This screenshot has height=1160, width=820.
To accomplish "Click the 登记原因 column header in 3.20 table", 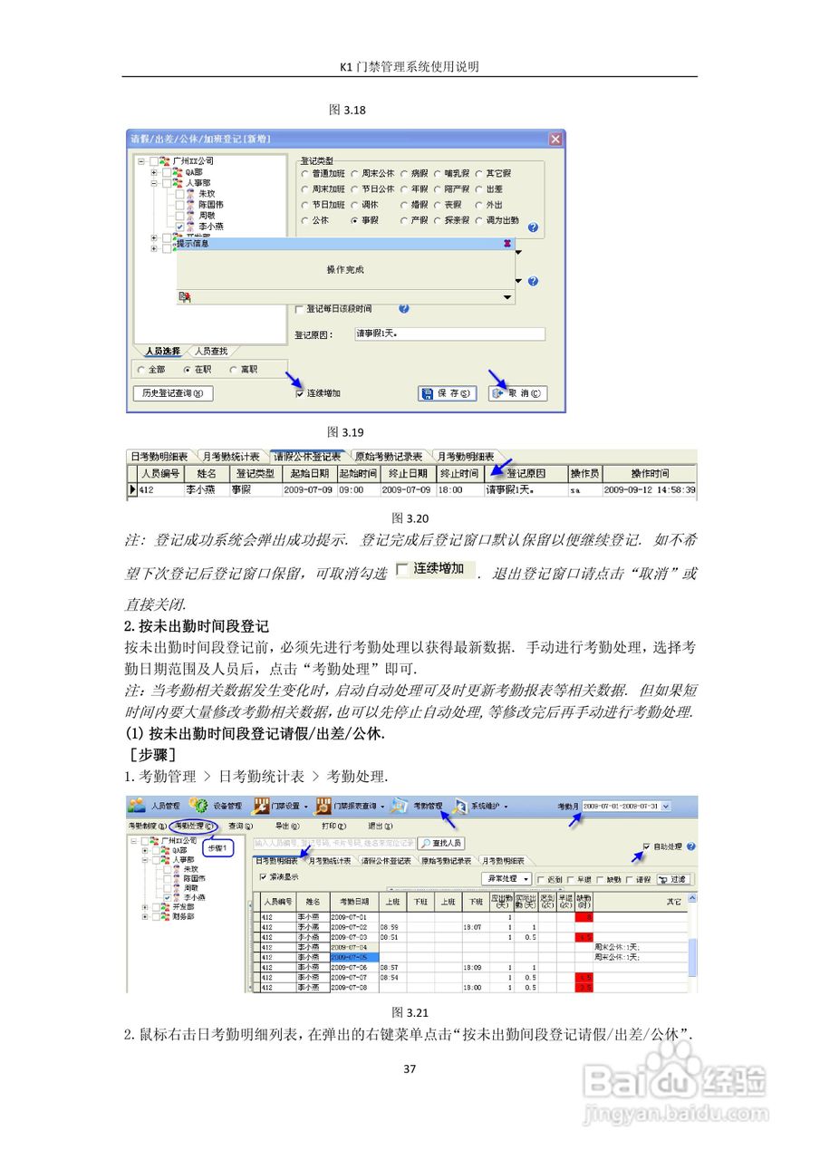I will pyautogui.click(x=526, y=473).
